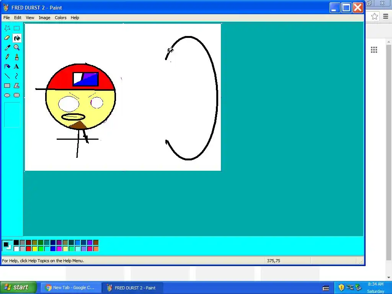
Task: Select the Polygon tool
Action: (17, 85)
